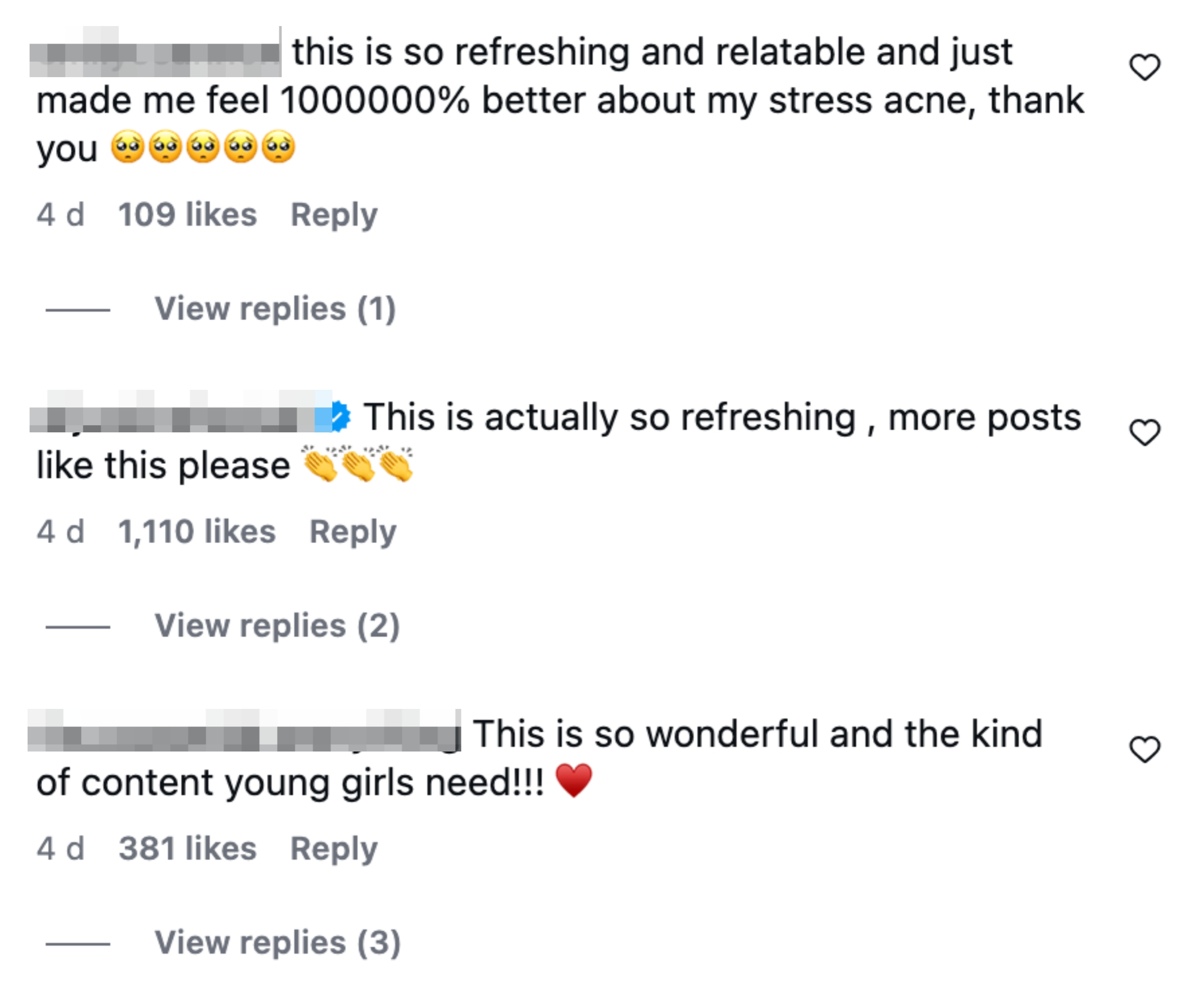The width and height of the screenshot is (1187, 1002).
Task: Click the '4 d' timestamp beside 1,110 likes
Action: (60, 532)
